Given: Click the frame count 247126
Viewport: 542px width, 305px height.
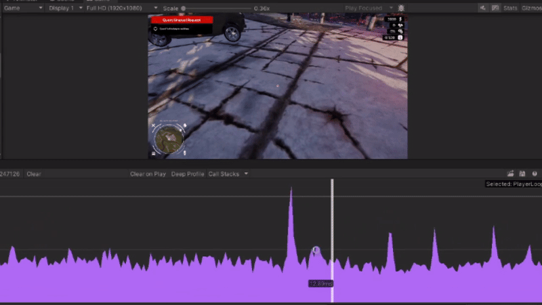Looking at the screenshot, I should pyautogui.click(x=9, y=174).
